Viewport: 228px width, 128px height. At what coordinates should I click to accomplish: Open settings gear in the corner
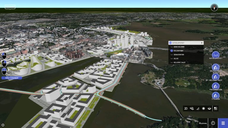pyautogui.click(x=3, y=125)
